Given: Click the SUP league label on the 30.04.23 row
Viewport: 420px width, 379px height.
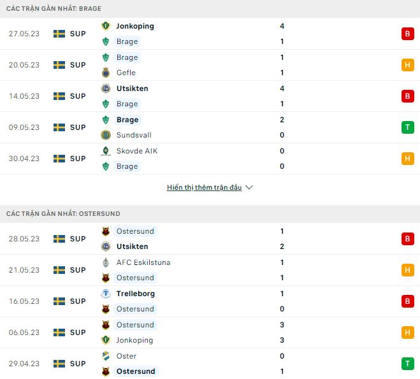Looking at the screenshot, I should (x=78, y=159).
